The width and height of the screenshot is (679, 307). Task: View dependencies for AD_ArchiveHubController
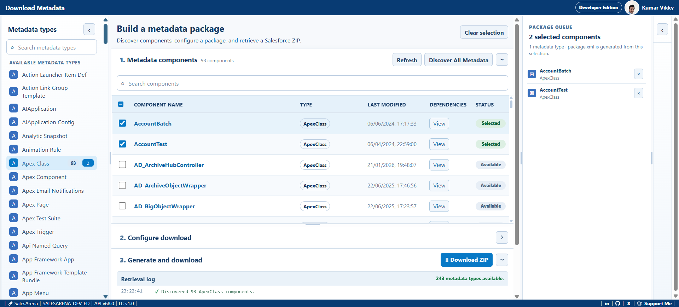[x=439, y=165]
